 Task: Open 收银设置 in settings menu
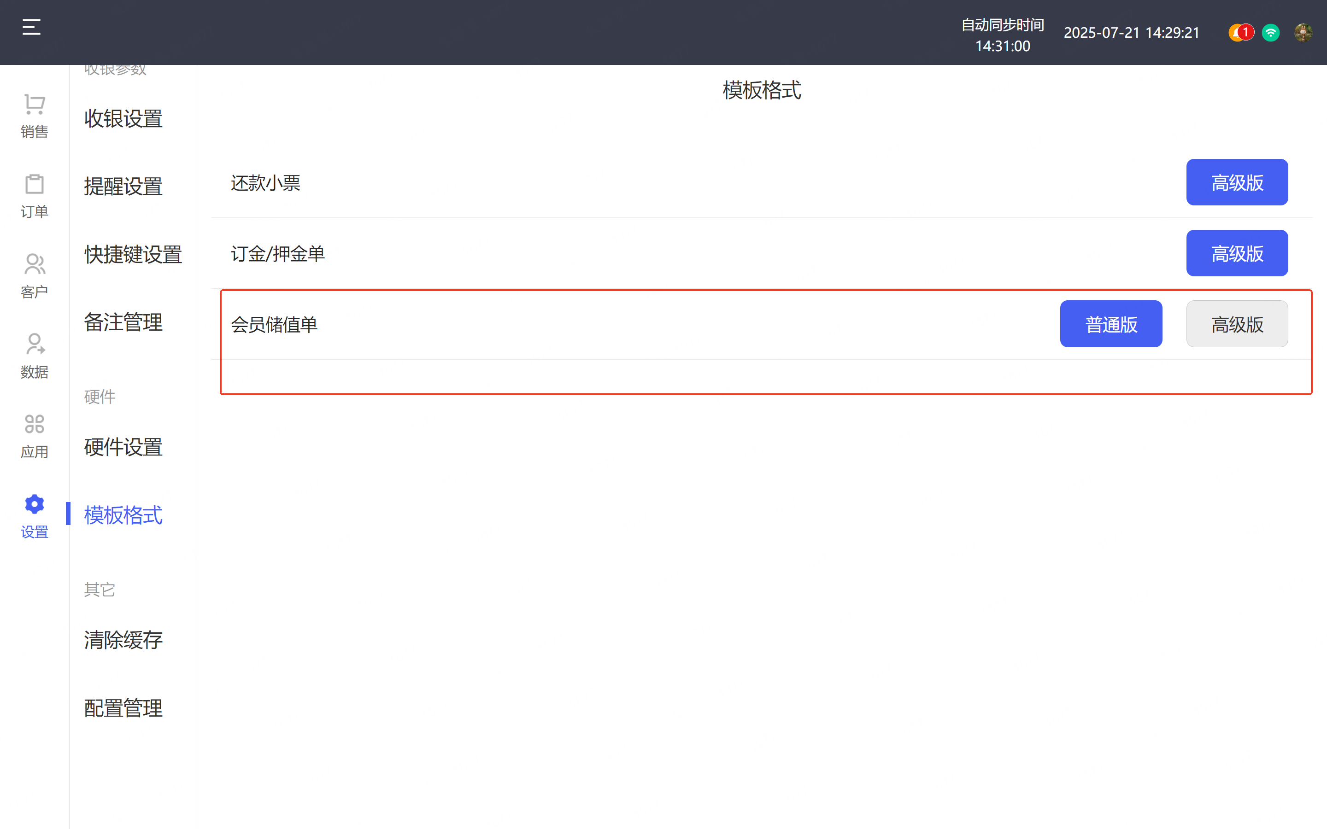123,118
